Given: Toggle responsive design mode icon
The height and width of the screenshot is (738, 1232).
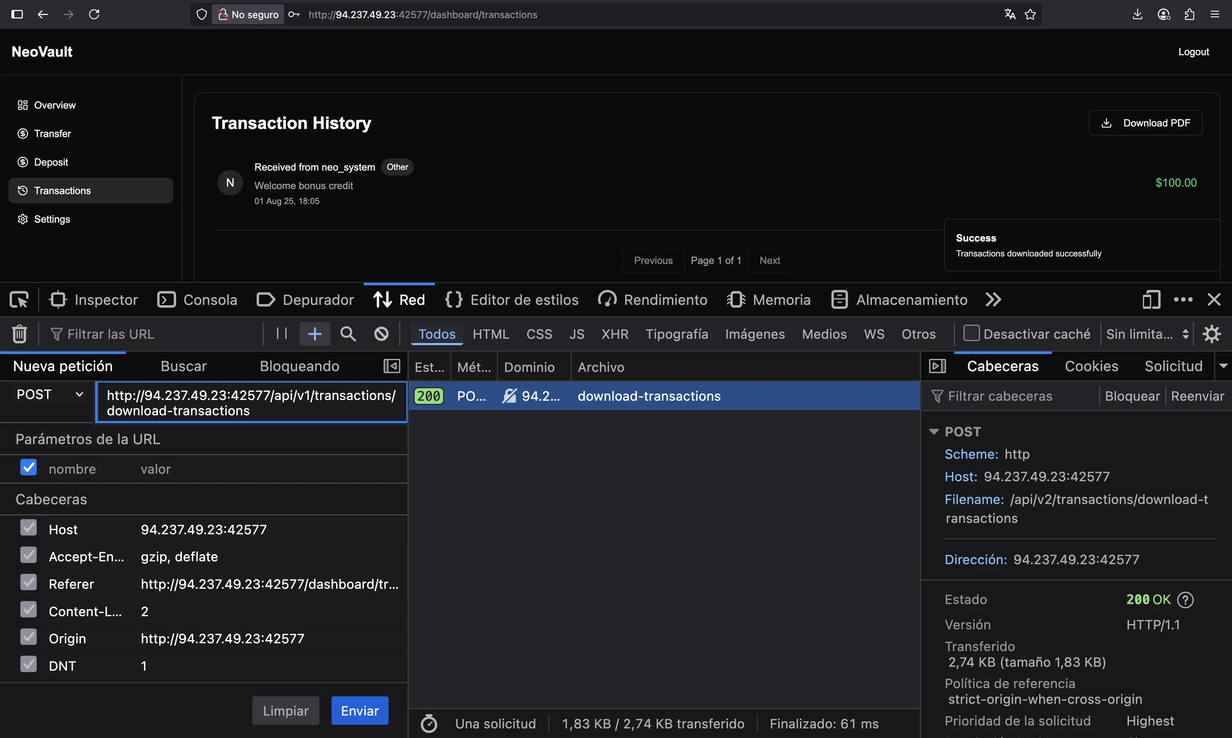Looking at the screenshot, I should click(x=1151, y=300).
